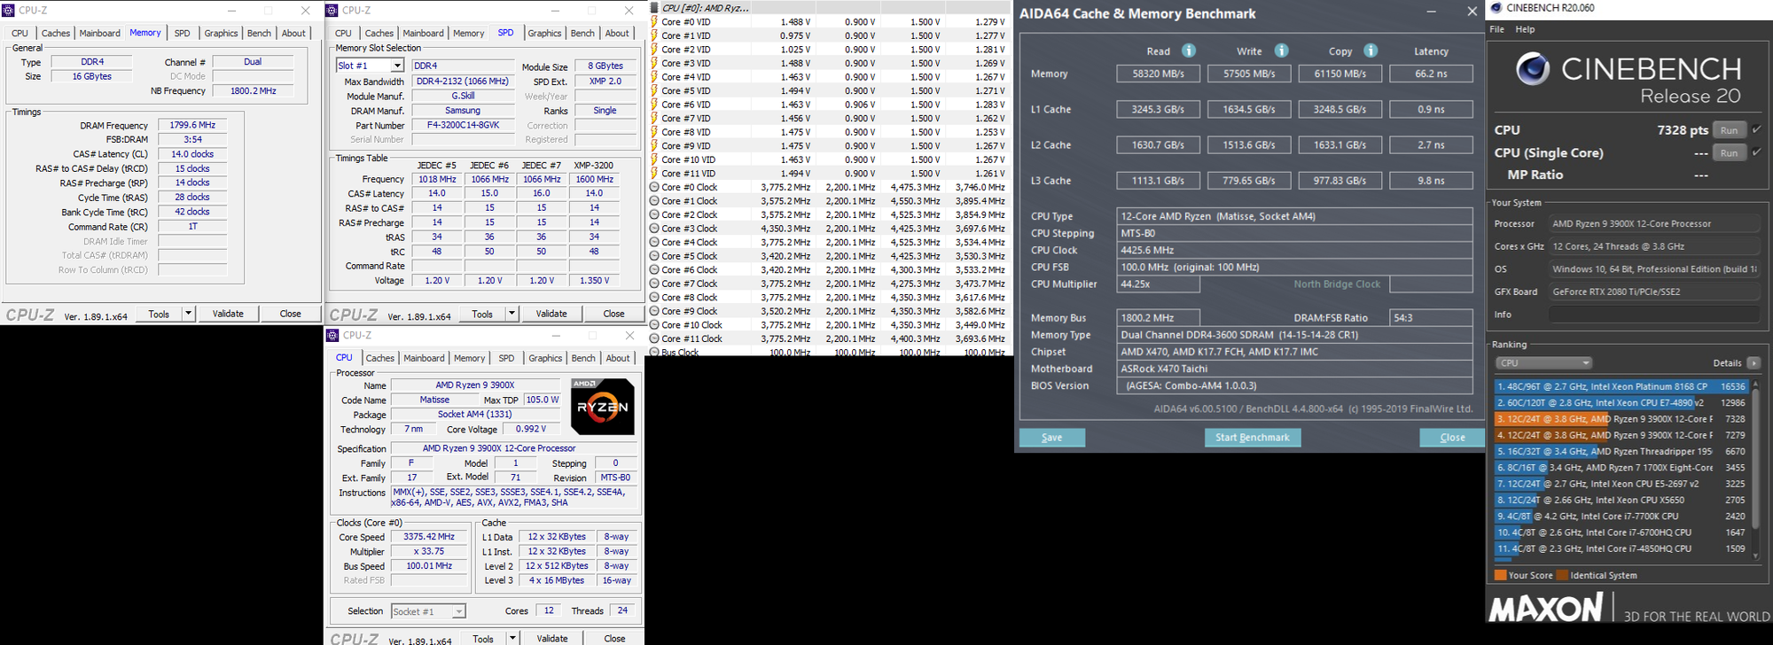
Task: Click the clock icon for Core #0 Clock
Action: click(654, 187)
